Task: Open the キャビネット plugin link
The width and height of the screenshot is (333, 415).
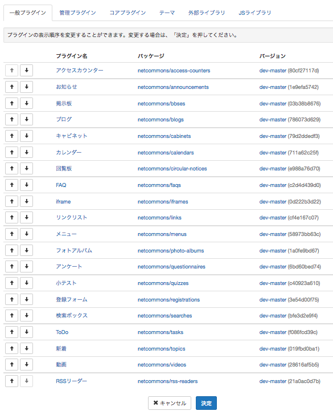Action: click(x=71, y=136)
